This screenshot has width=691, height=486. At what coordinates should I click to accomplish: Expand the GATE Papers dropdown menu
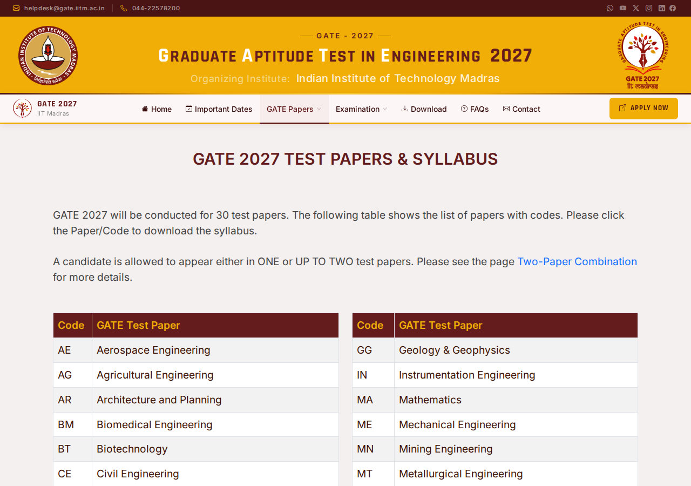point(294,109)
